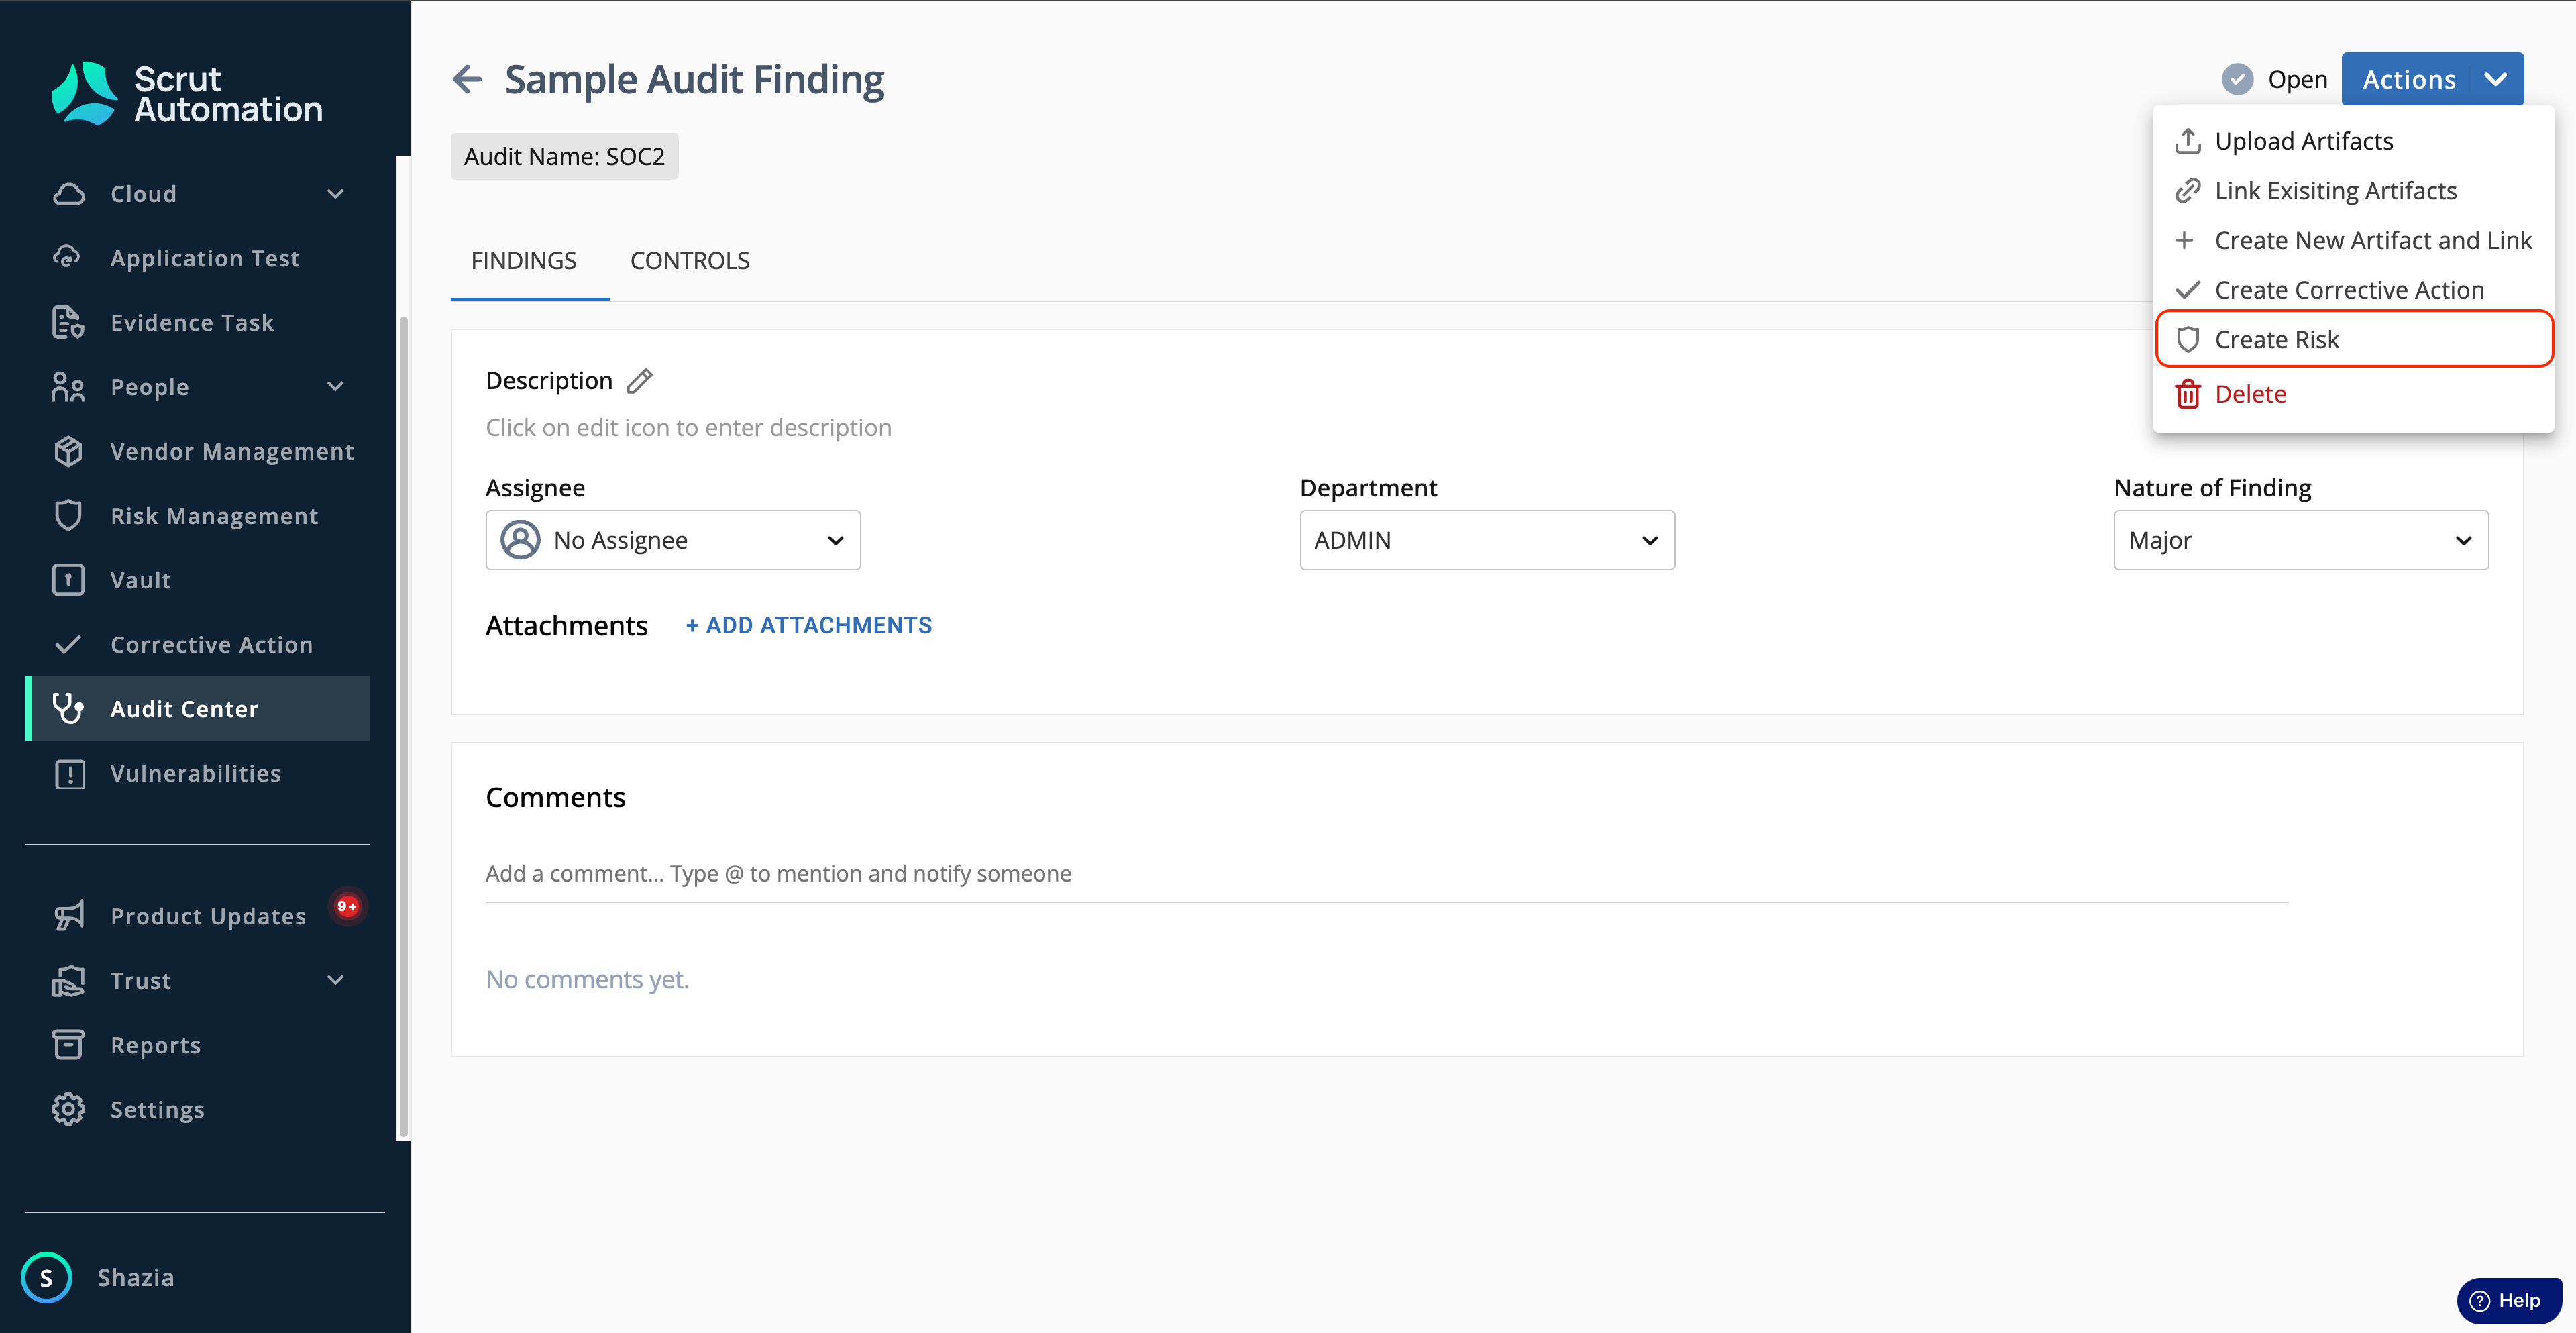
Task: Click the Actions button label
Action: tap(2408, 79)
